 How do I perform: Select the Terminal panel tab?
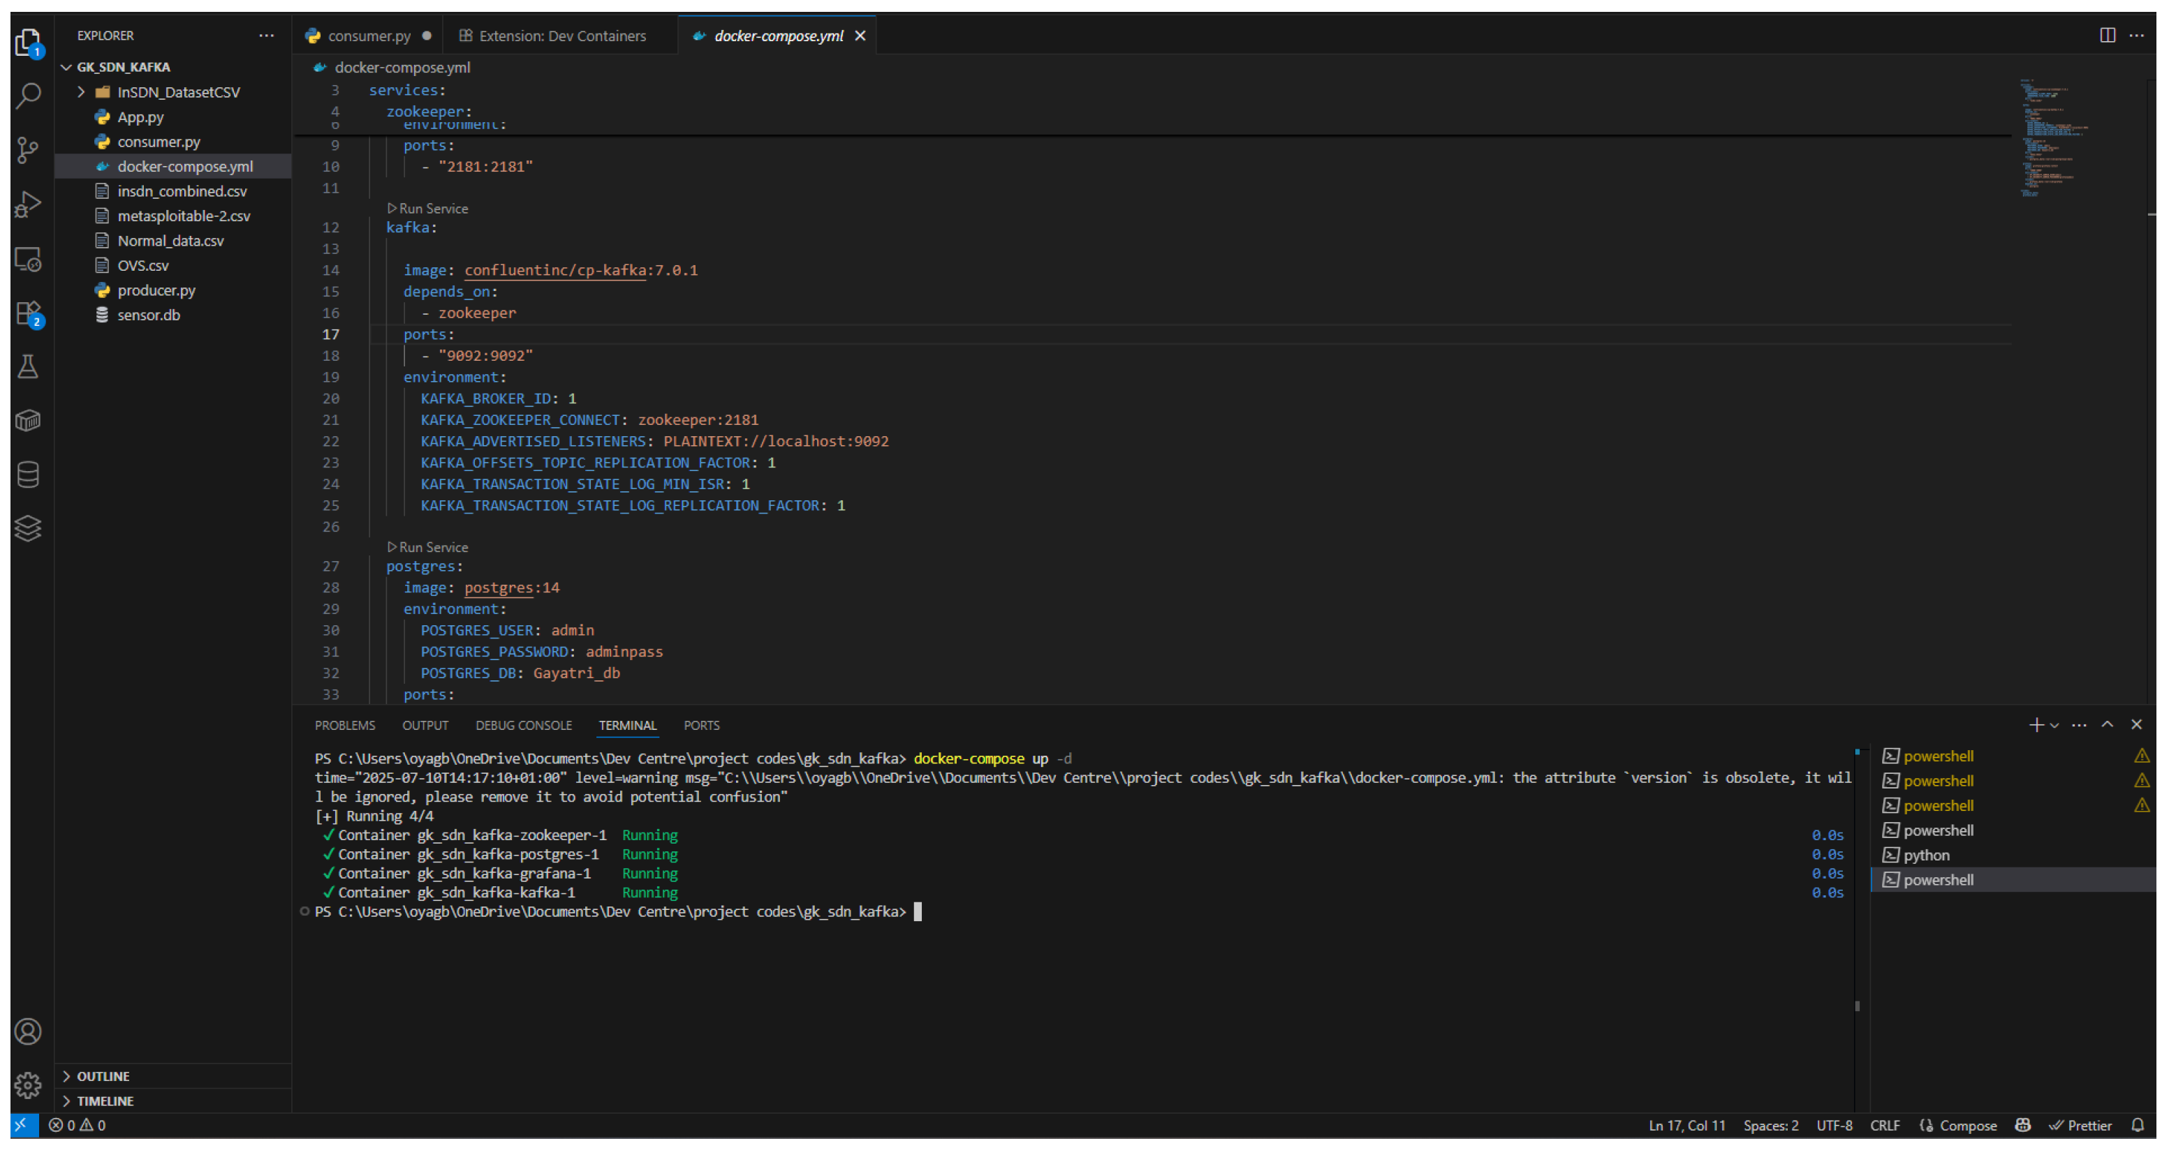pos(627,725)
